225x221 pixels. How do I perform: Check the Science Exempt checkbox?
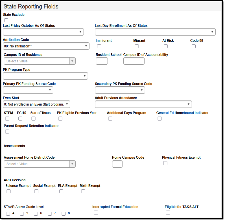pyautogui.click(x=8, y=191)
